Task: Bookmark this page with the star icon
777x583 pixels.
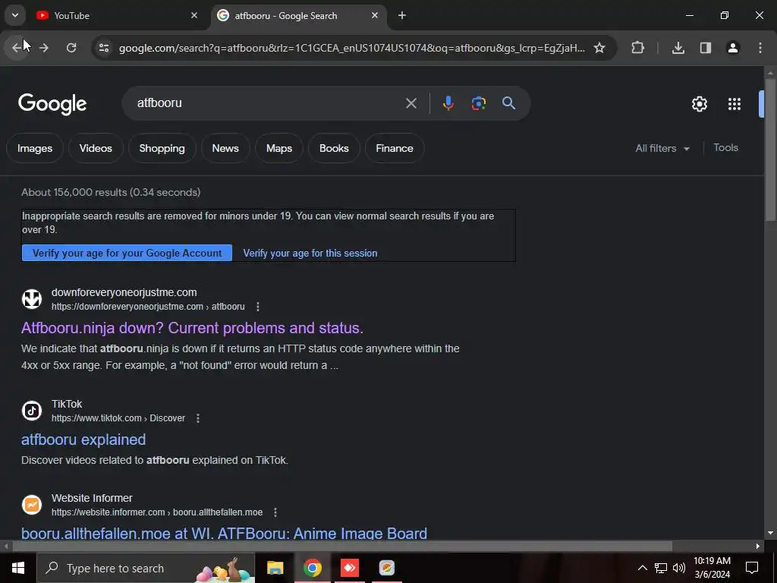Action: click(599, 48)
